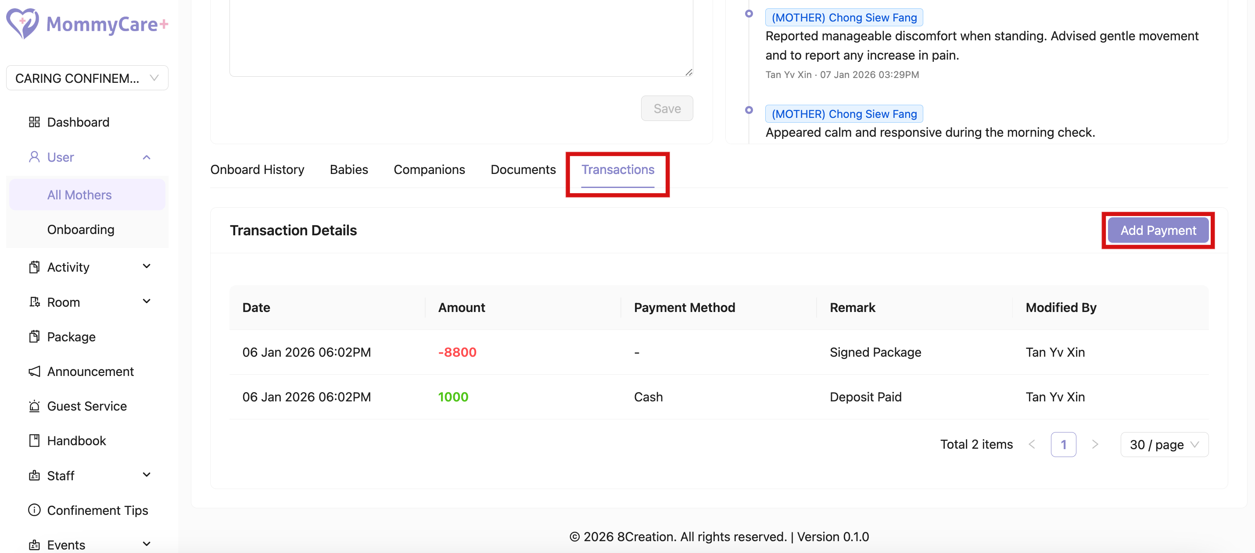
Task: Collapse the User menu chevron
Action: coord(147,157)
